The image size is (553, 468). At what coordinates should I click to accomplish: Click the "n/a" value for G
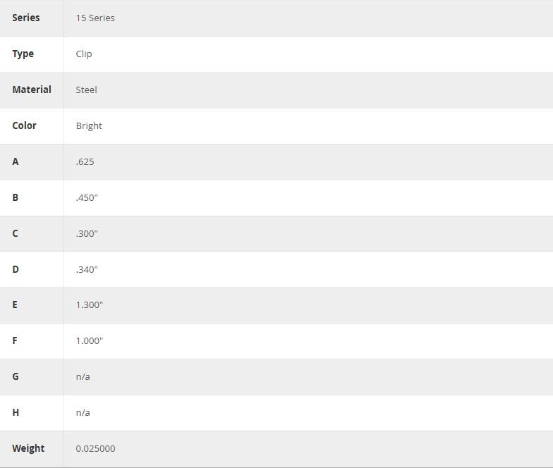[x=83, y=377]
